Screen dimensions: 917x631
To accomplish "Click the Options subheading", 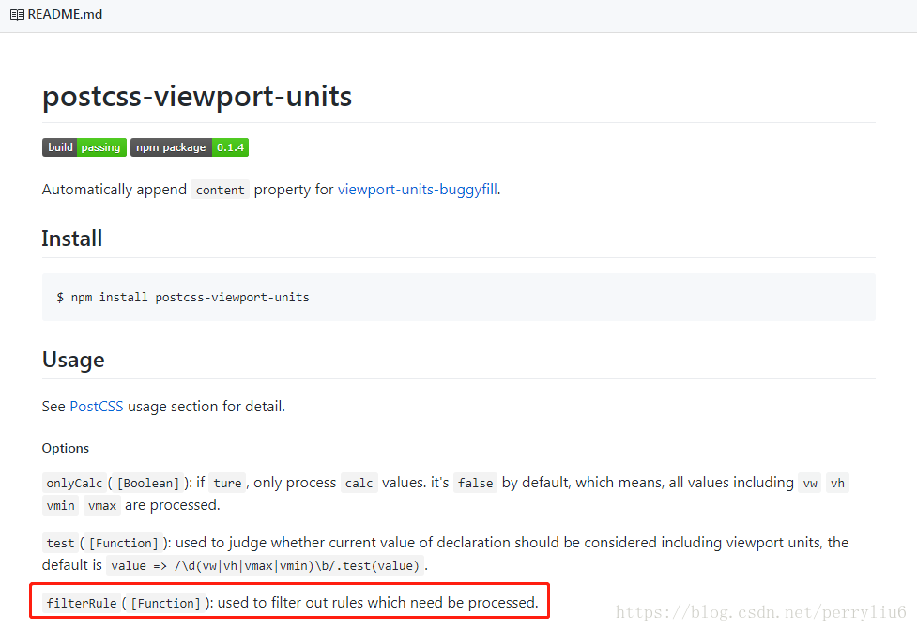I will [66, 448].
